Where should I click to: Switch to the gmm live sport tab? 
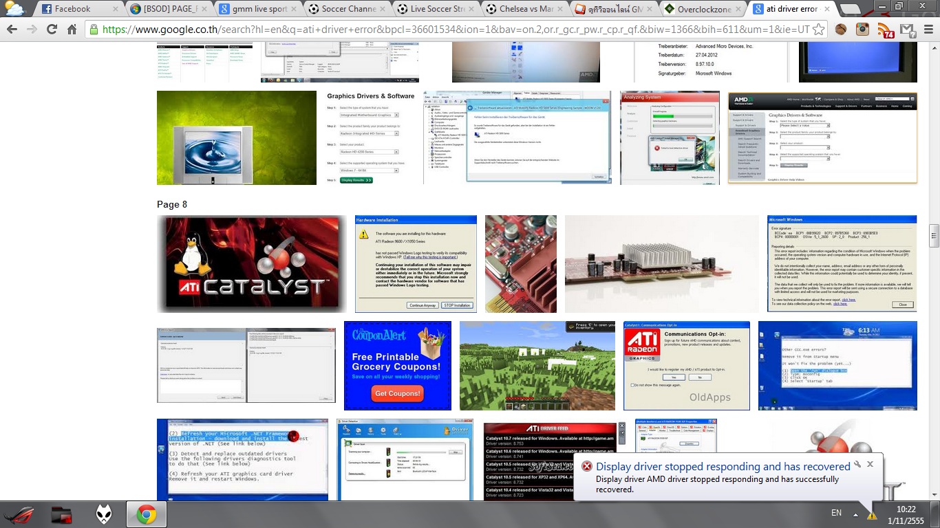[257, 9]
